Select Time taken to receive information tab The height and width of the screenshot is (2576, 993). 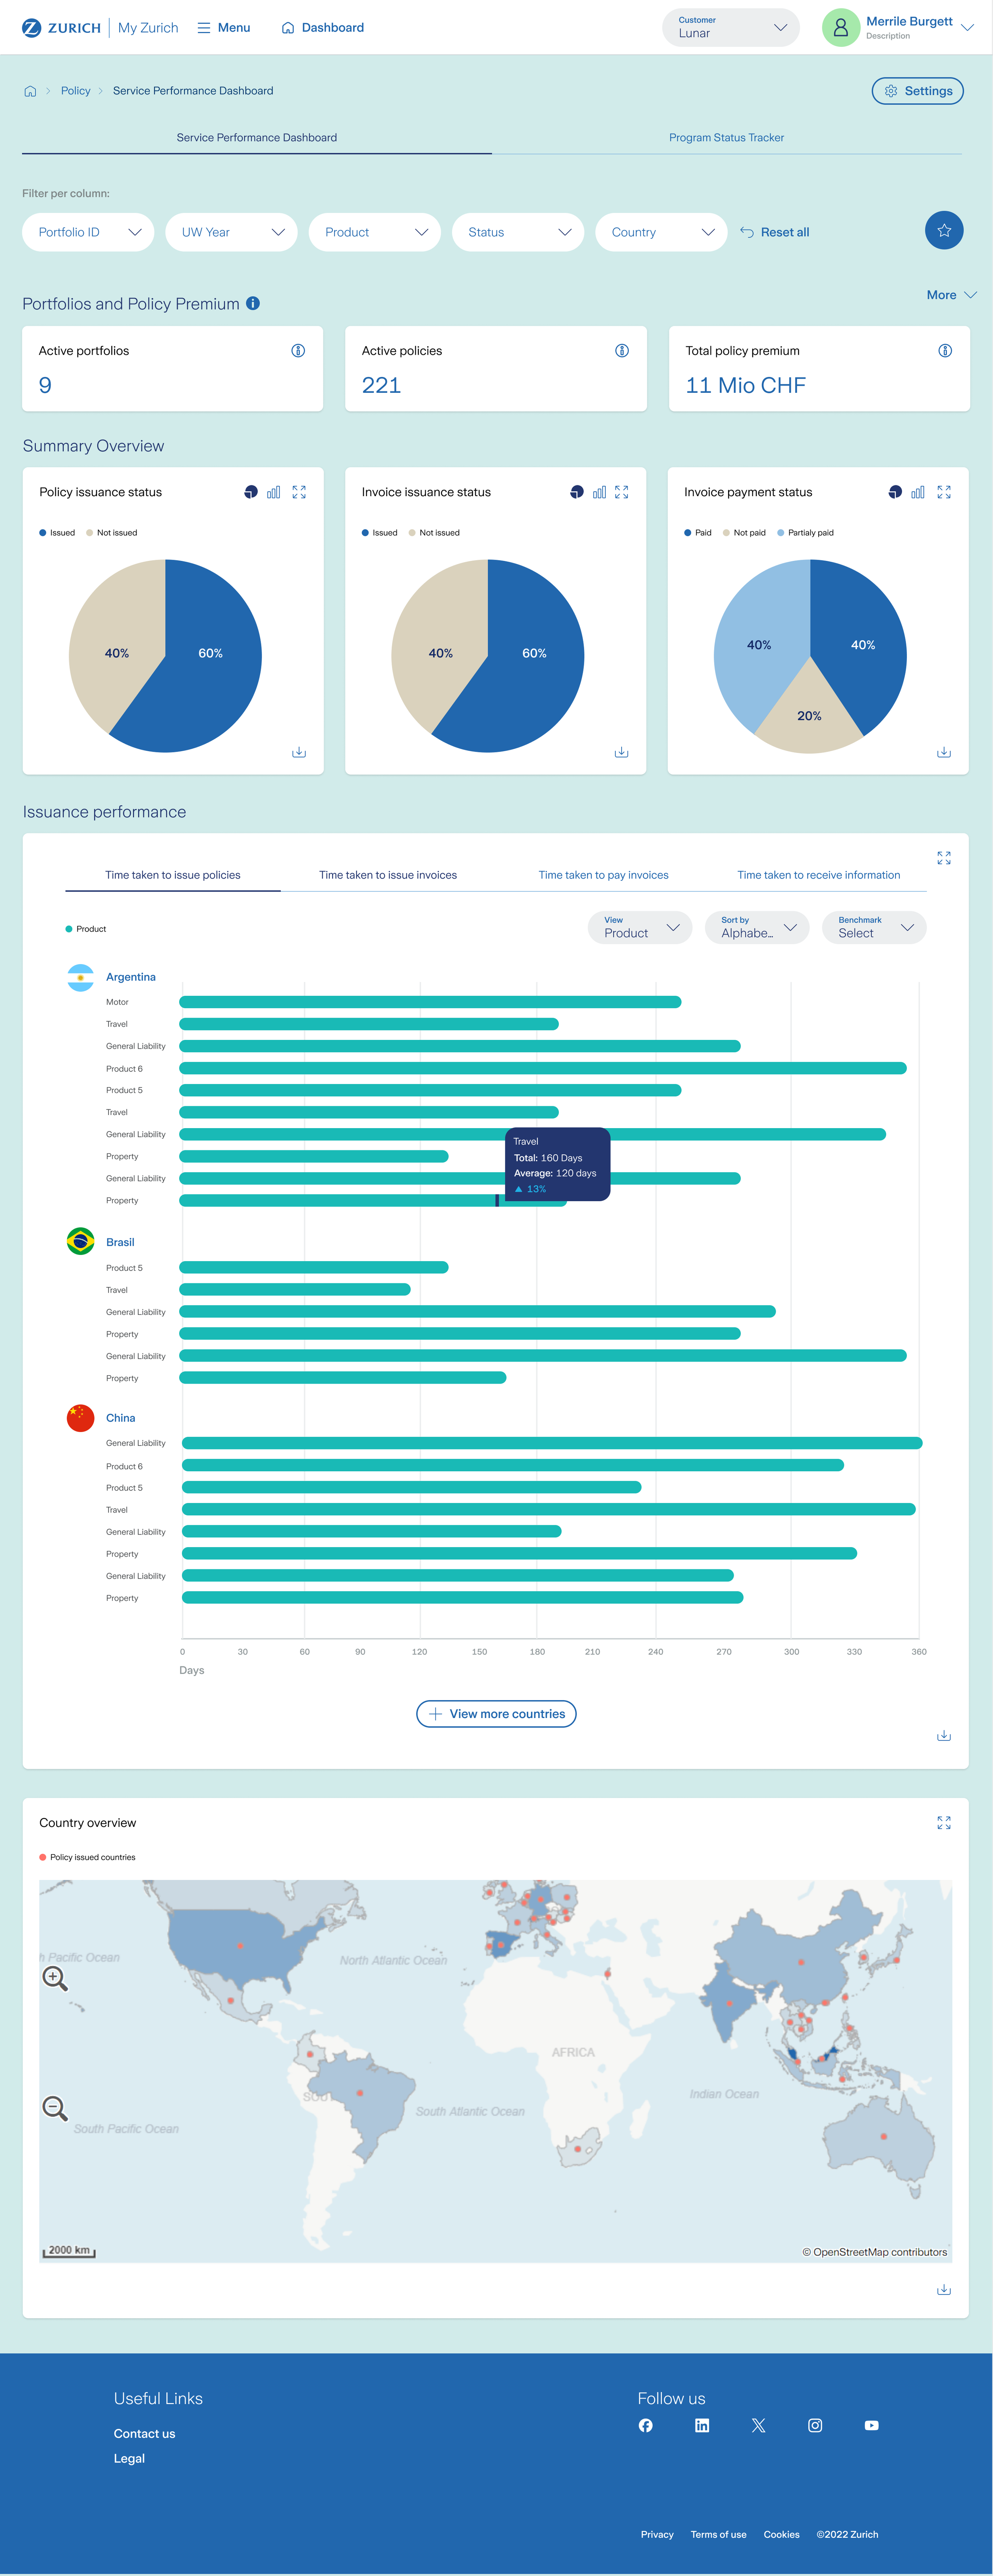(819, 875)
